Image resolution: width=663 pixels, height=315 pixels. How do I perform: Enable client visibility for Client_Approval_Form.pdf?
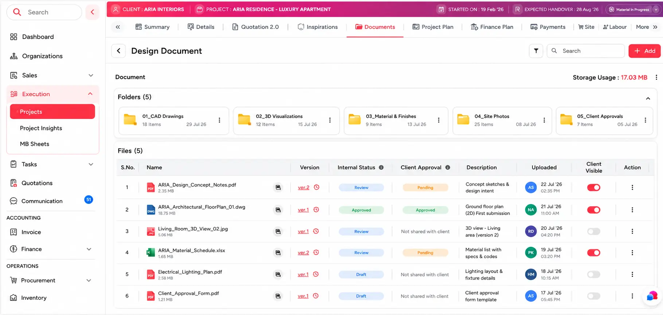click(593, 296)
